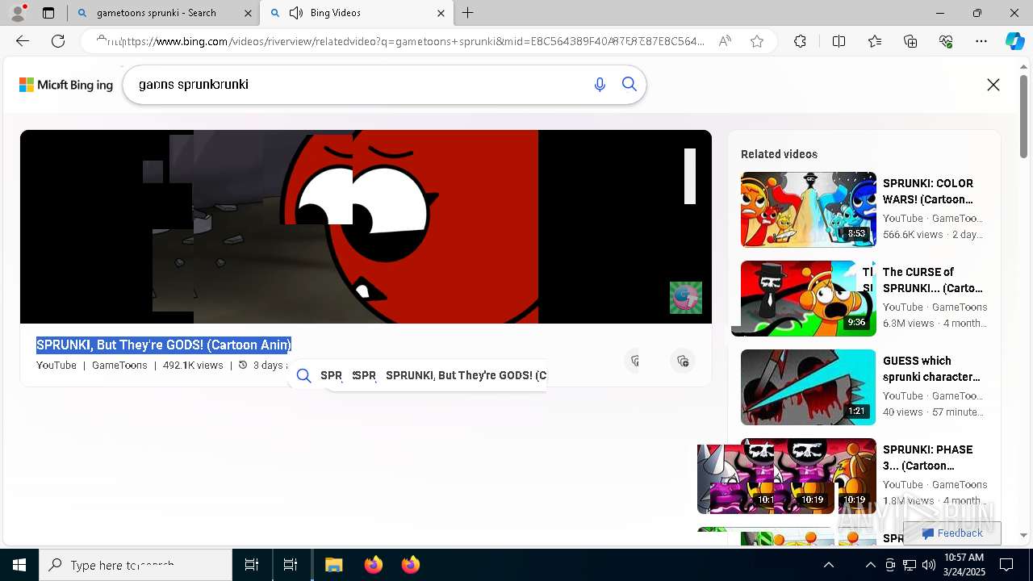The width and height of the screenshot is (1033, 581).
Task: Open the SPRUNKI: COLOR WARS thumbnail
Action: point(809,210)
